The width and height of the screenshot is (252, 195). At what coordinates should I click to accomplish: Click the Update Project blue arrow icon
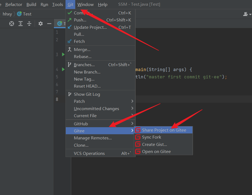(x=69, y=27)
